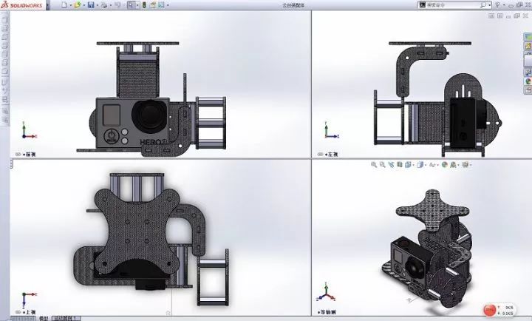This screenshot has width=532, height=321.
Task: Save the assembly with the floppy icon
Action: (91, 5)
